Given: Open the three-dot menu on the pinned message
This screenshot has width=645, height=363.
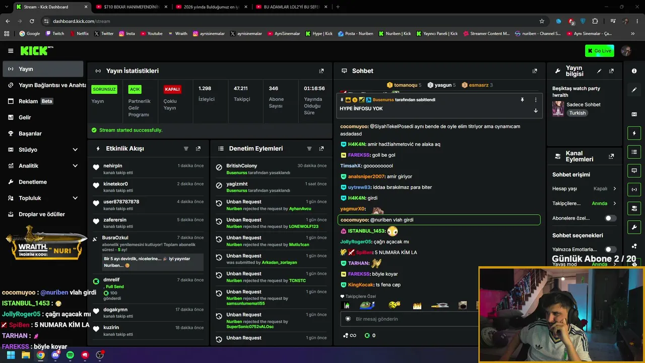Looking at the screenshot, I should [536, 100].
